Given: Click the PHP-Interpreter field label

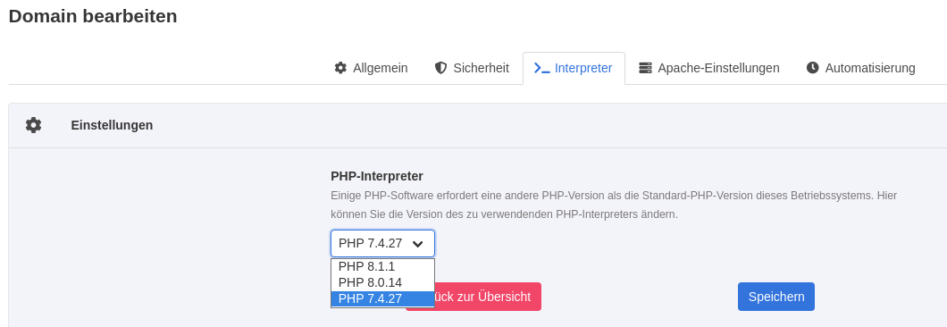Looking at the screenshot, I should pyautogui.click(x=377, y=176).
